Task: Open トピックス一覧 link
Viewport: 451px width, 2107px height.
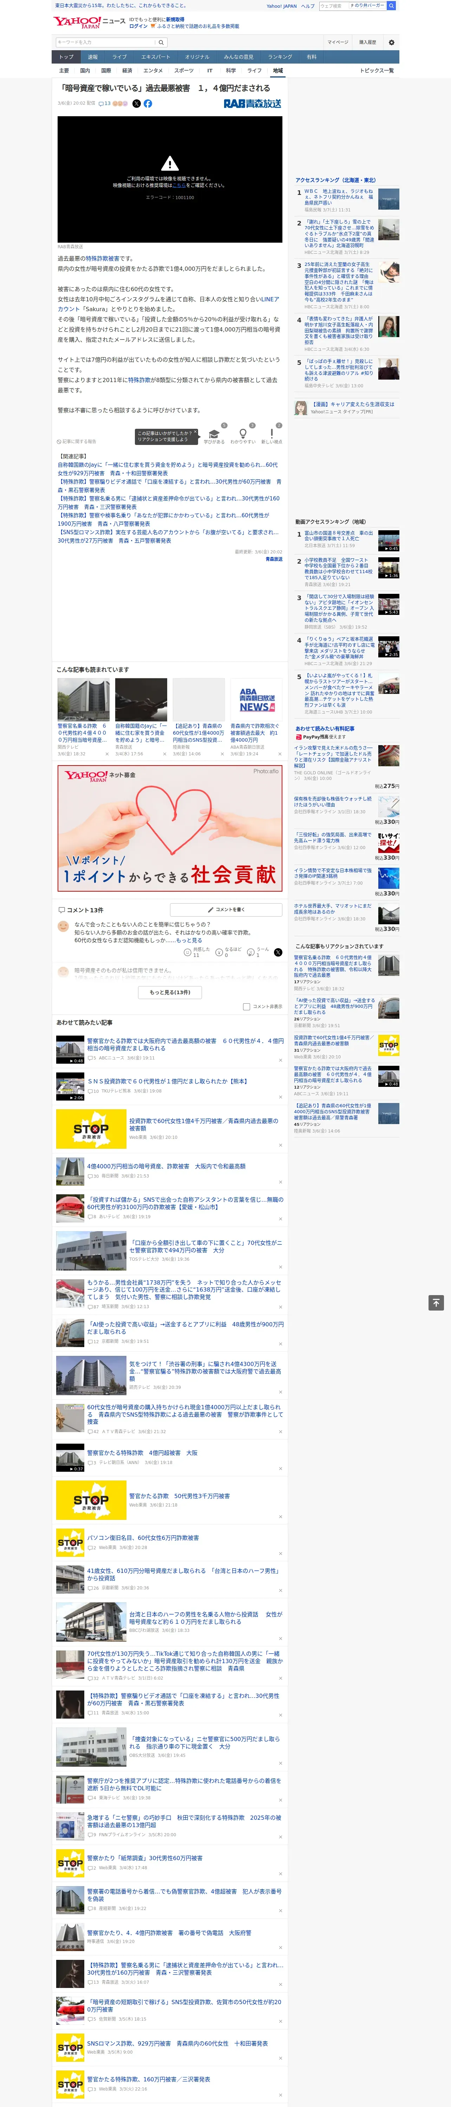Action: (x=377, y=70)
